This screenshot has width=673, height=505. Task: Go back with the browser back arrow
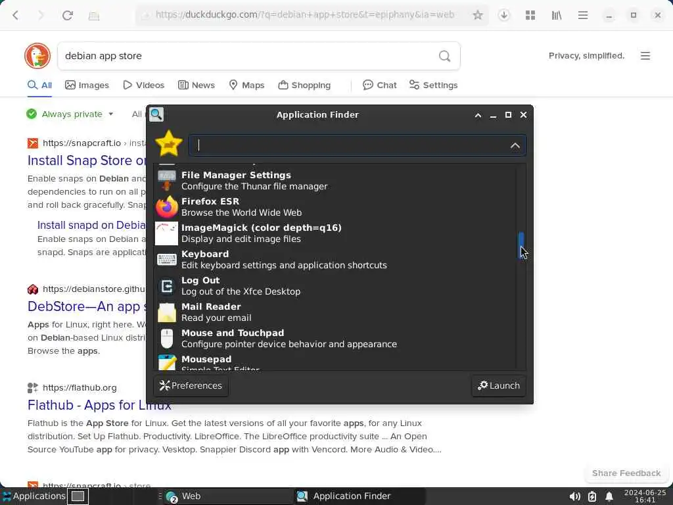[x=16, y=16]
